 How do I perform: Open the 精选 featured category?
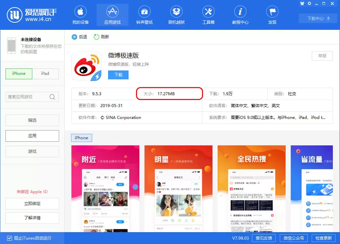point(32,120)
